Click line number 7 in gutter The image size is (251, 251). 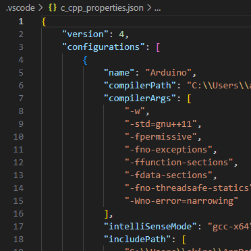point(21,99)
